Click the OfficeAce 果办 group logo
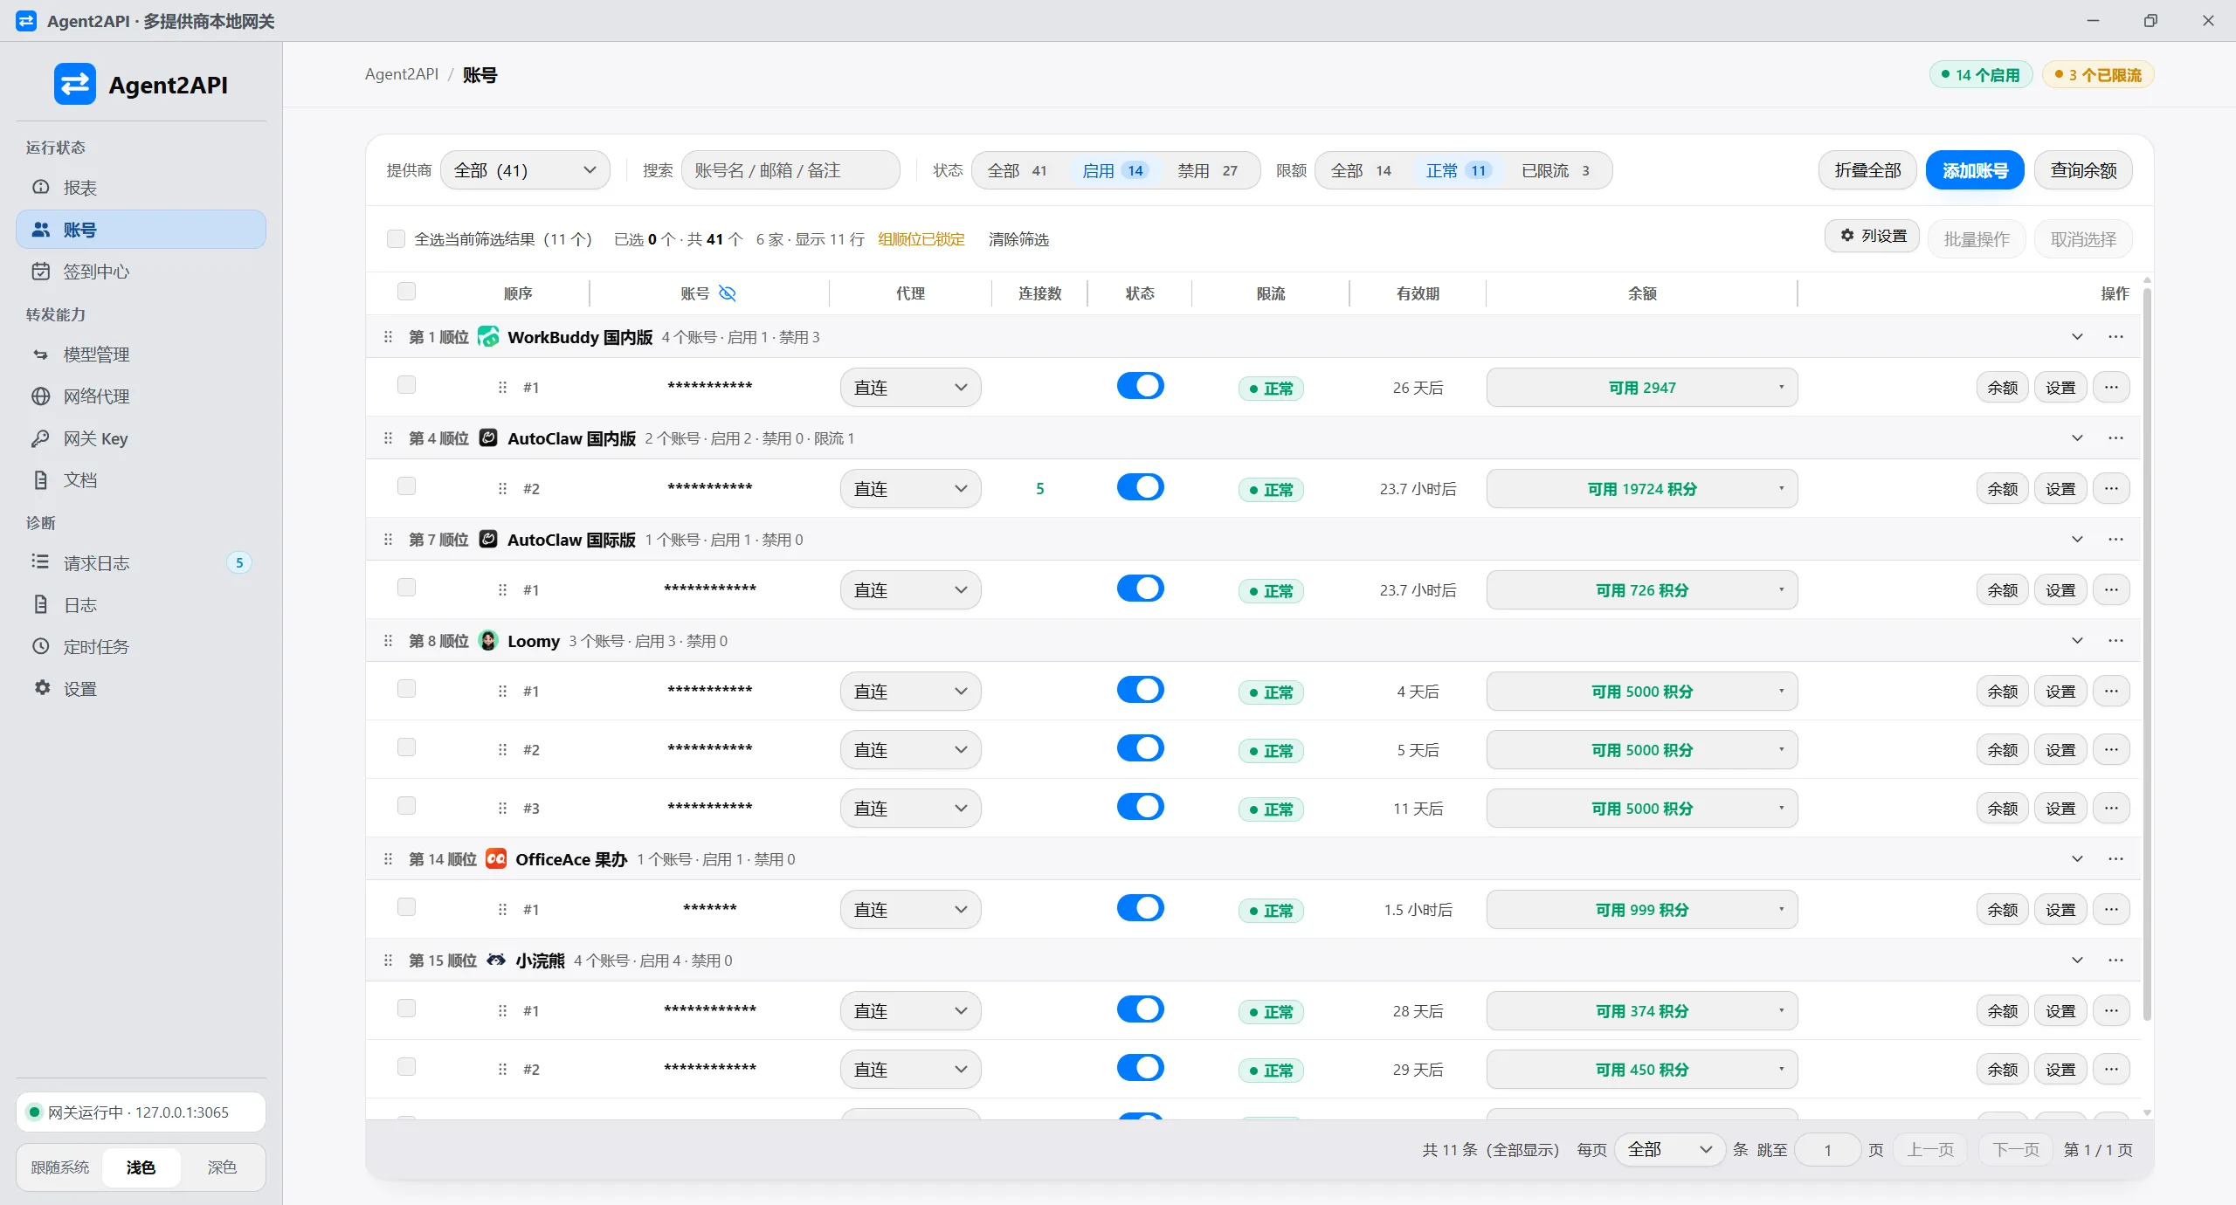The height and width of the screenshot is (1205, 2236). point(496,859)
